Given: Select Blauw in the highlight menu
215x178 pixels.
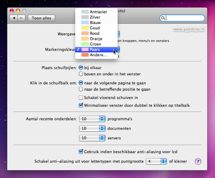Looking at the screenshot, I should click(97, 22).
